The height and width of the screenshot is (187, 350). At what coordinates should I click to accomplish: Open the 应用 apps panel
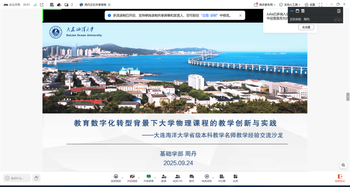pyautogui.click(x=235, y=178)
